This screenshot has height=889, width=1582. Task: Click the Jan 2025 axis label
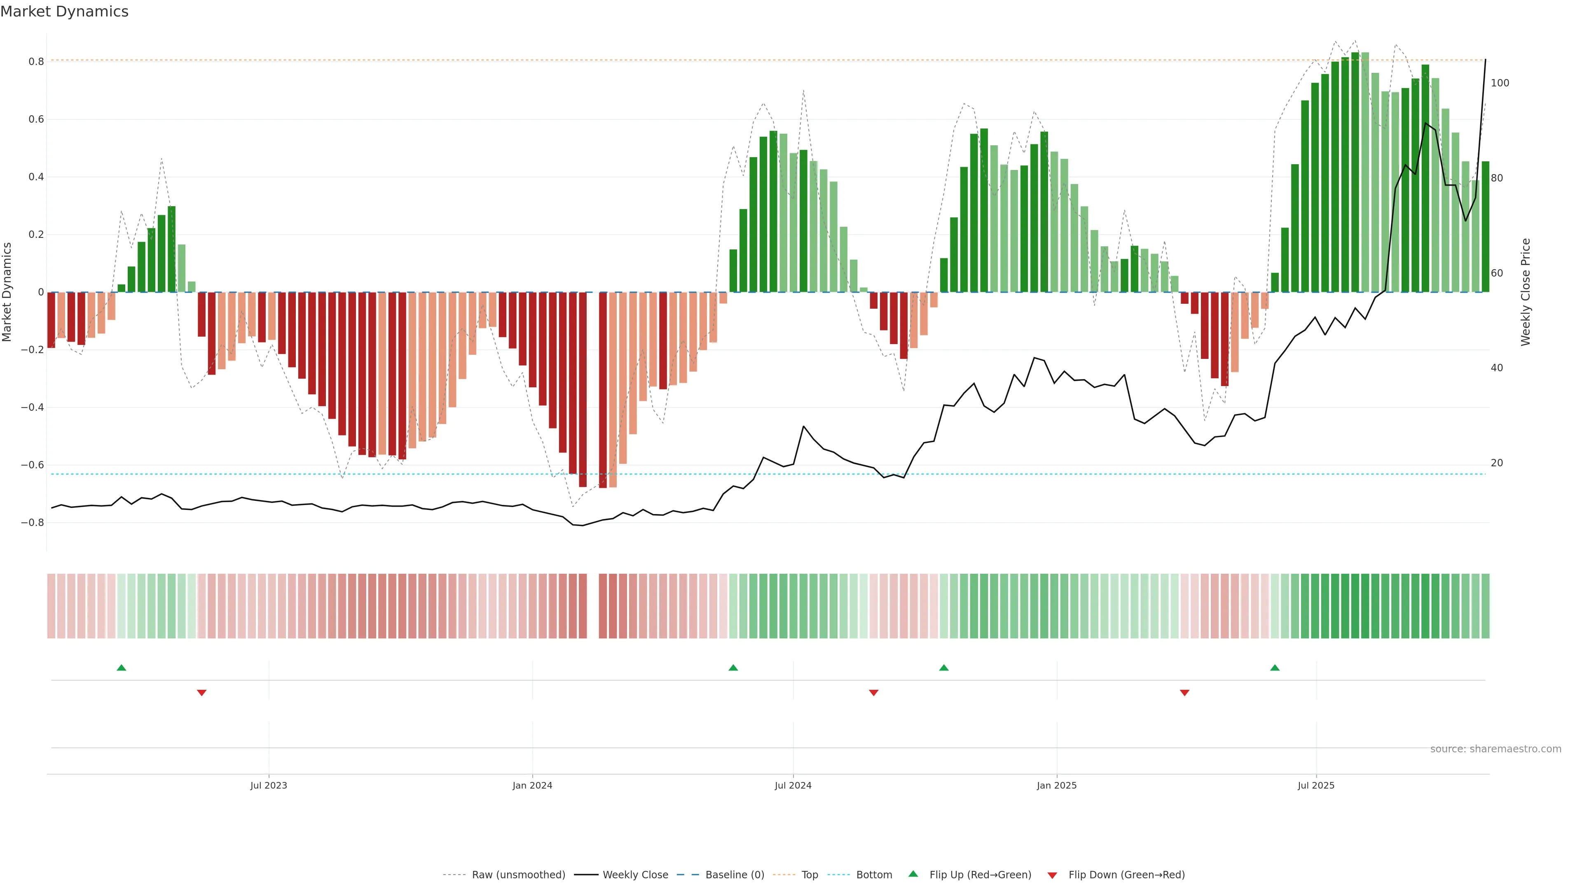pos(1056,785)
